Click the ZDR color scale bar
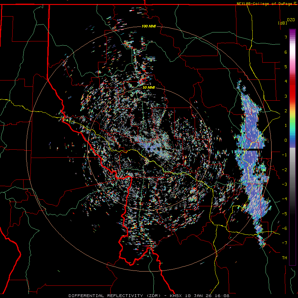This screenshot has height=298, width=298. 292,147
